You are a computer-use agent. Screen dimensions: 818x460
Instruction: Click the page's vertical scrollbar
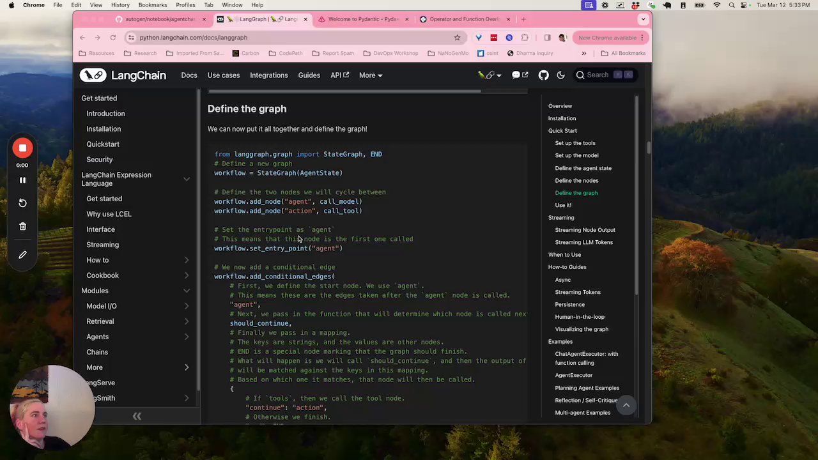click(x=648, y=148)
